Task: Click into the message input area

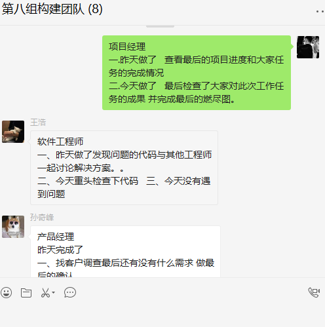Action: tap(162, 313)
